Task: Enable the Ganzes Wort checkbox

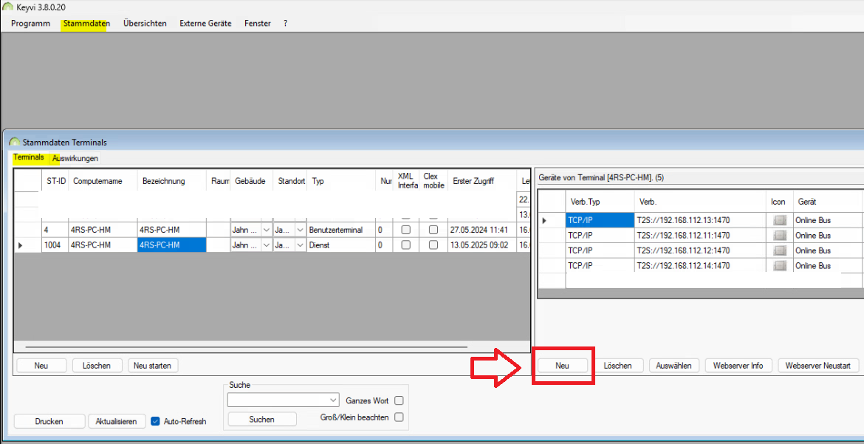Action: click(x=399, y=400)
